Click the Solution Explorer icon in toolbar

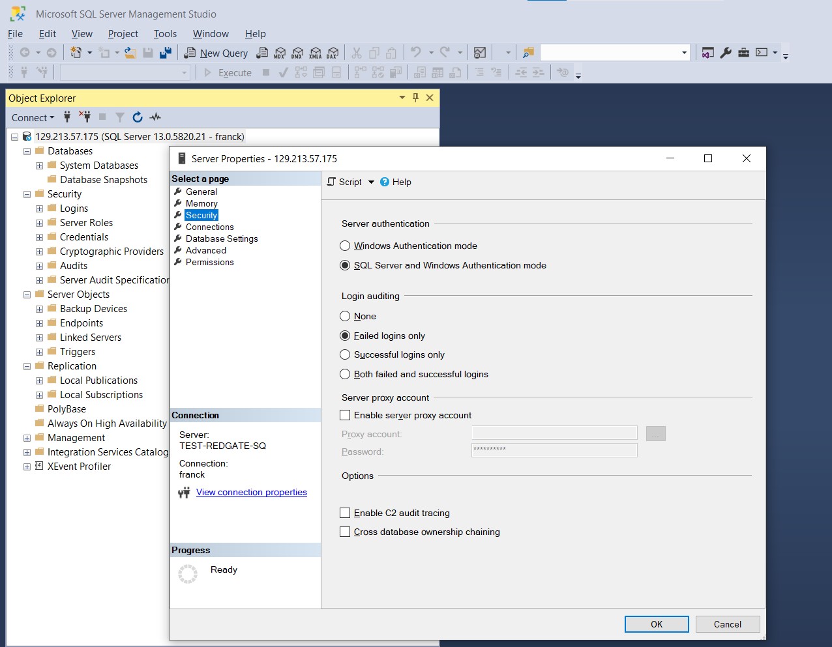point(708,53)
